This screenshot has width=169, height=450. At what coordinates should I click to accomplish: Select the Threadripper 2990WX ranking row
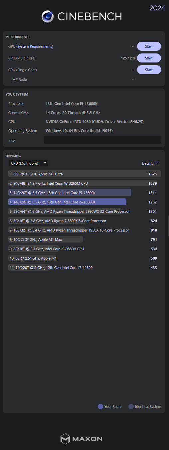(84, 211)
